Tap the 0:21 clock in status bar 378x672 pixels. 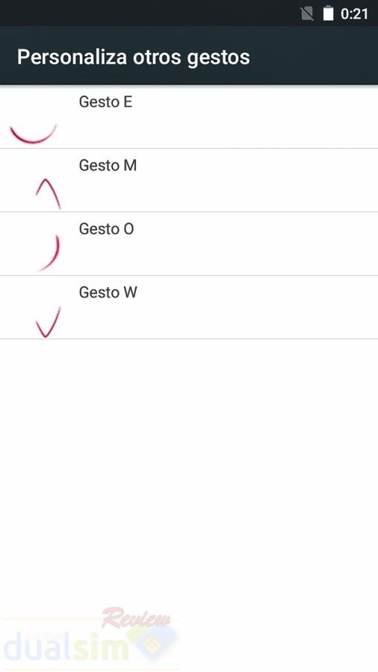[x=354, y=13]
